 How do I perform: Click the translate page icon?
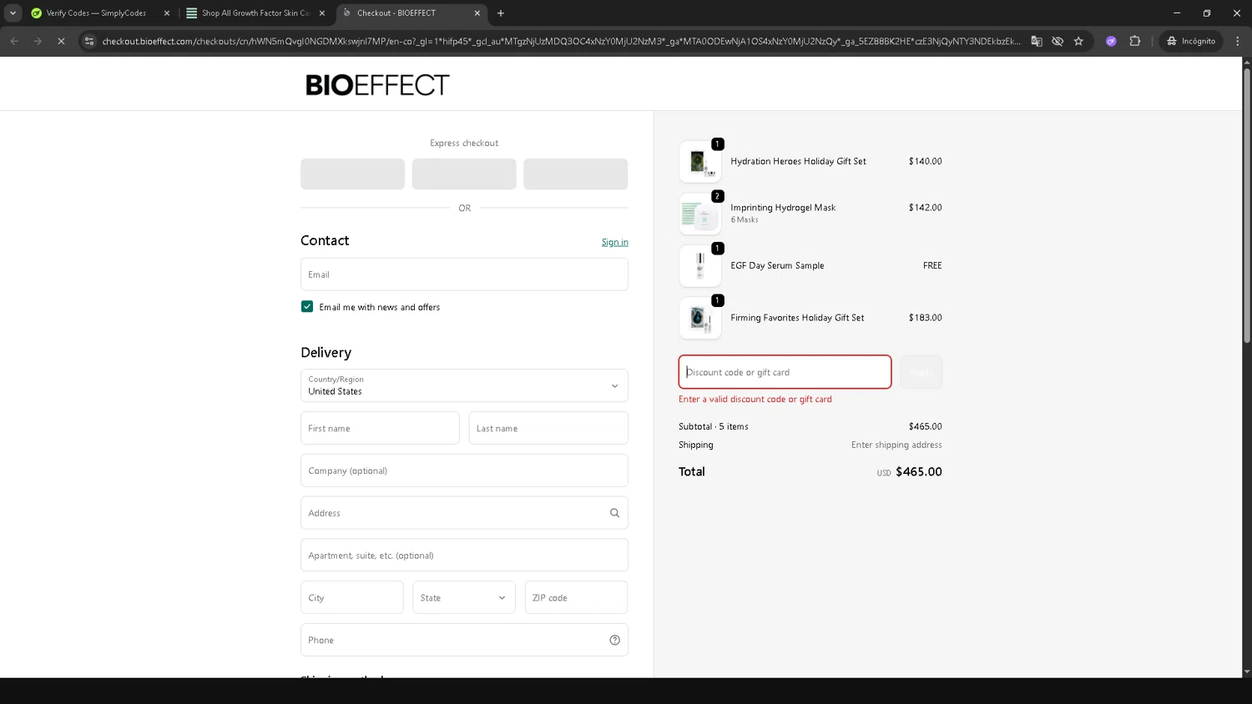pos(1037,41)
